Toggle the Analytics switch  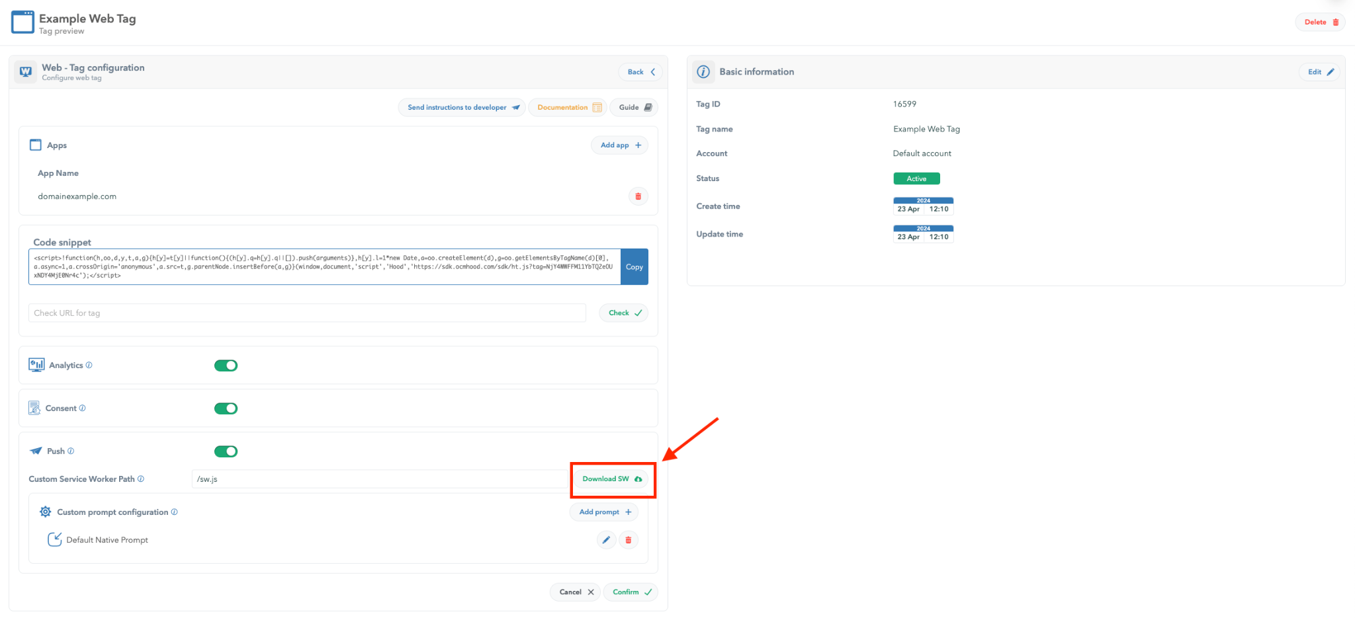tap(226, 366)
